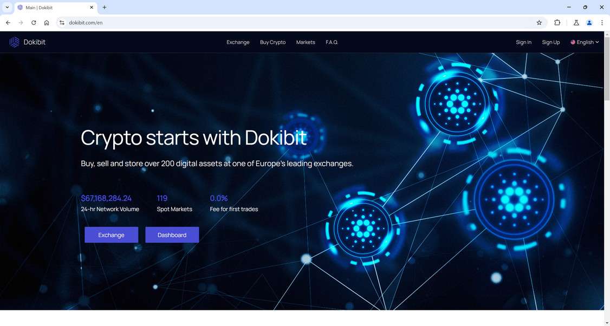610x326 pixels.
Task: Click the purple Dashboard button
Action: pos(172,235)
